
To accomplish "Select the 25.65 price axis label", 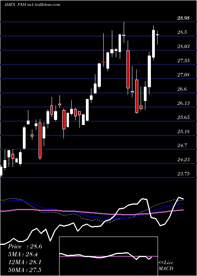I will point(184,117).
